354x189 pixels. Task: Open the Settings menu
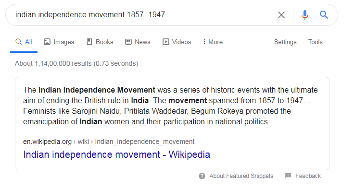coord(285,42)
